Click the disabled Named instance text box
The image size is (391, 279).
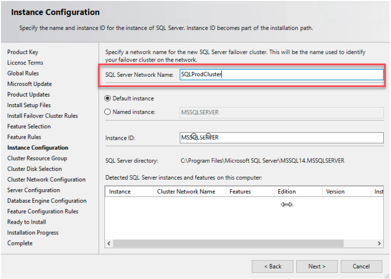tap(281, 112)
